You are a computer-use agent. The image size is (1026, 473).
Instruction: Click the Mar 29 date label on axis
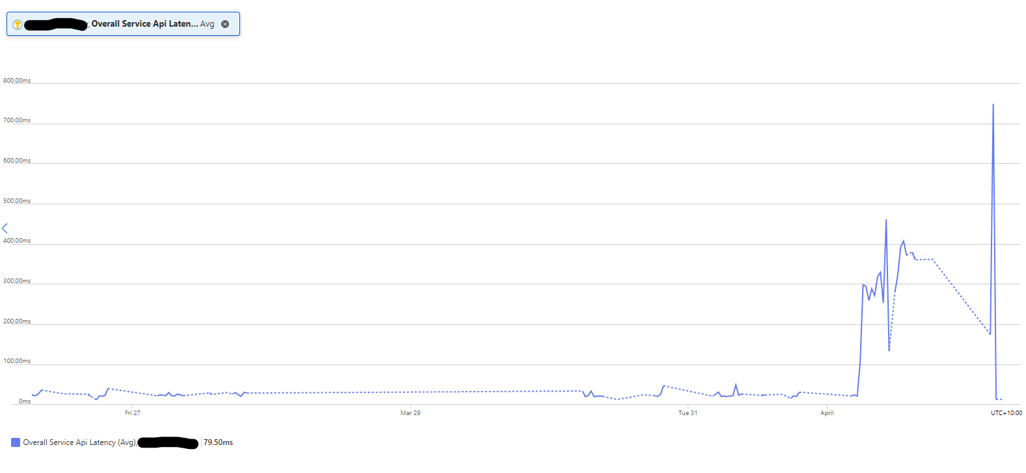coord(410,413)
